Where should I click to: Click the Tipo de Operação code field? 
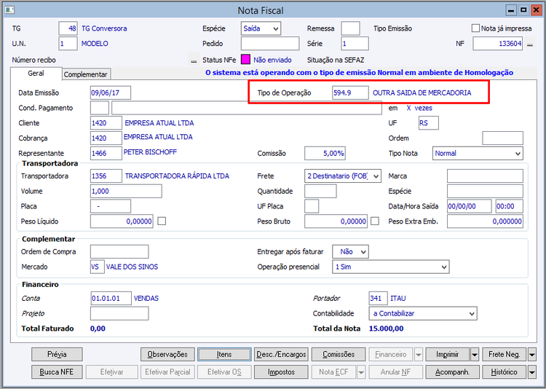click(x=350, y=93)
